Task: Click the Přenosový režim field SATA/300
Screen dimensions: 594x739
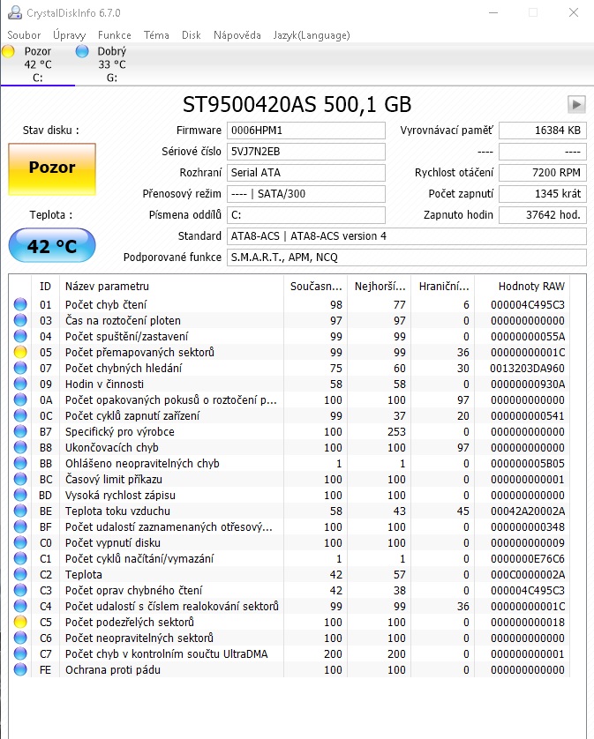Action: click(x=306, y=194)
